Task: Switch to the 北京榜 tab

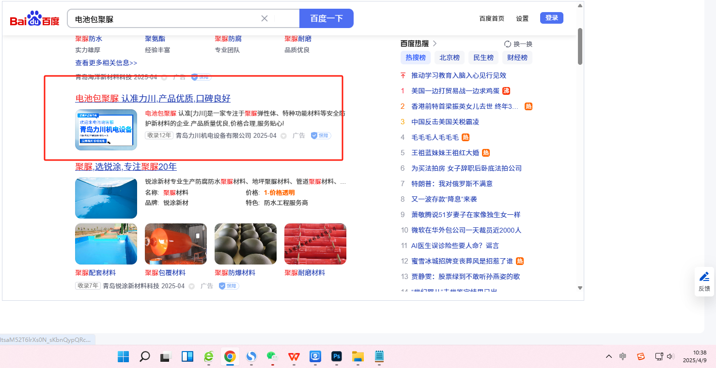Action: coord(449,58)
